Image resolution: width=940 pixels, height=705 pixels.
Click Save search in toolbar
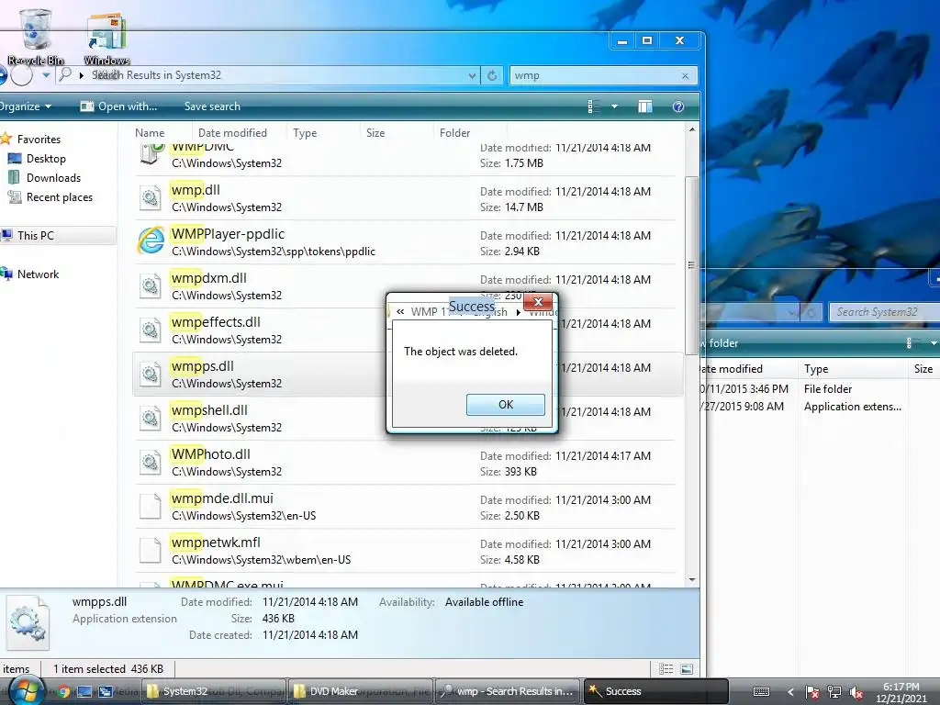pyautogui.click(x=212, y=106)
